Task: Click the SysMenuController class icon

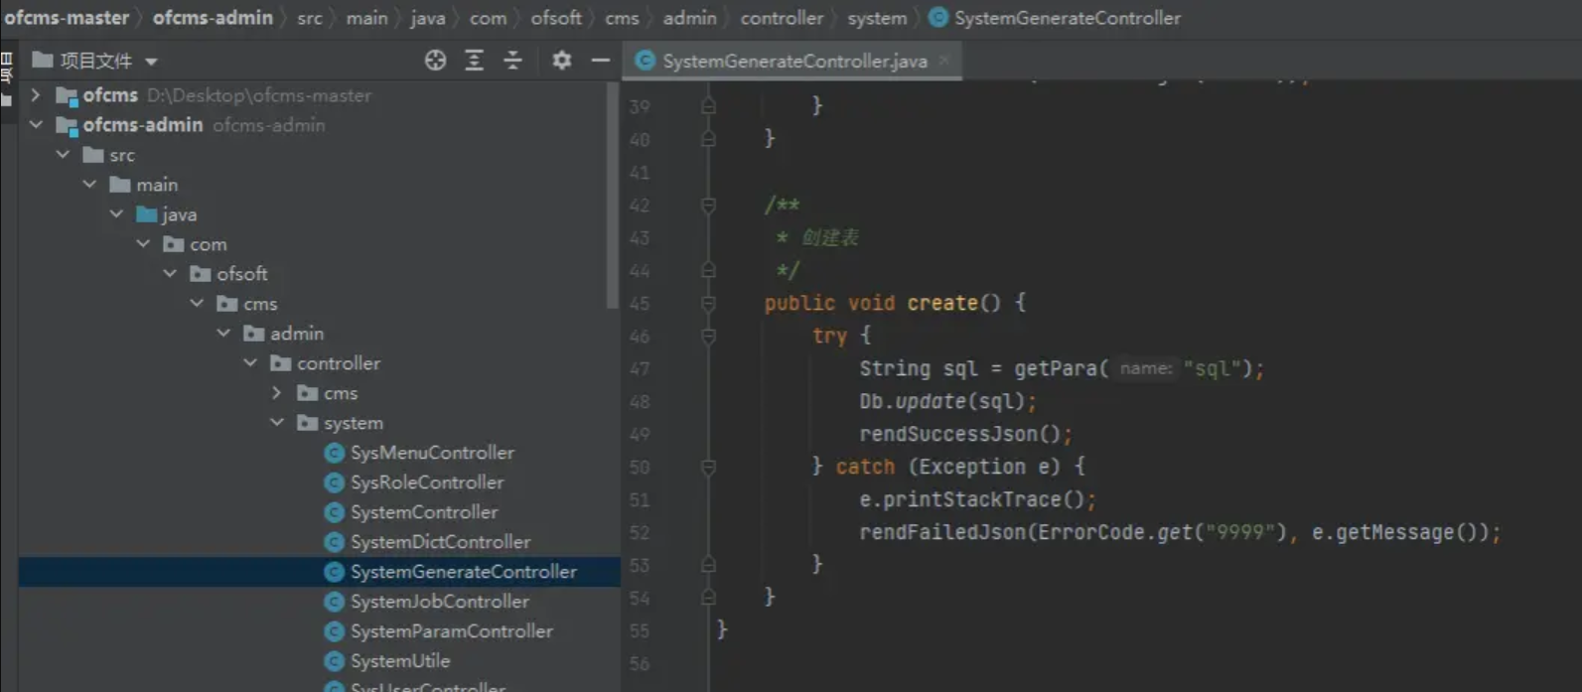Action: pos(334,453)
